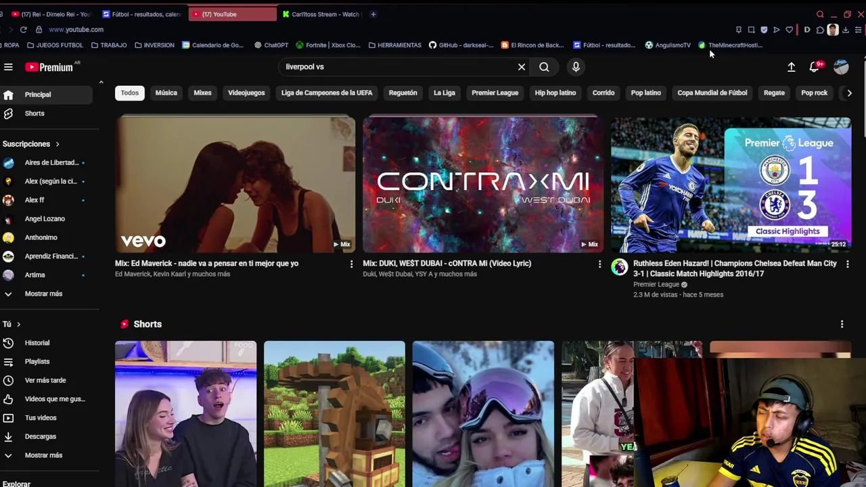Open options menu for DUKI mix

coord(599,264)
